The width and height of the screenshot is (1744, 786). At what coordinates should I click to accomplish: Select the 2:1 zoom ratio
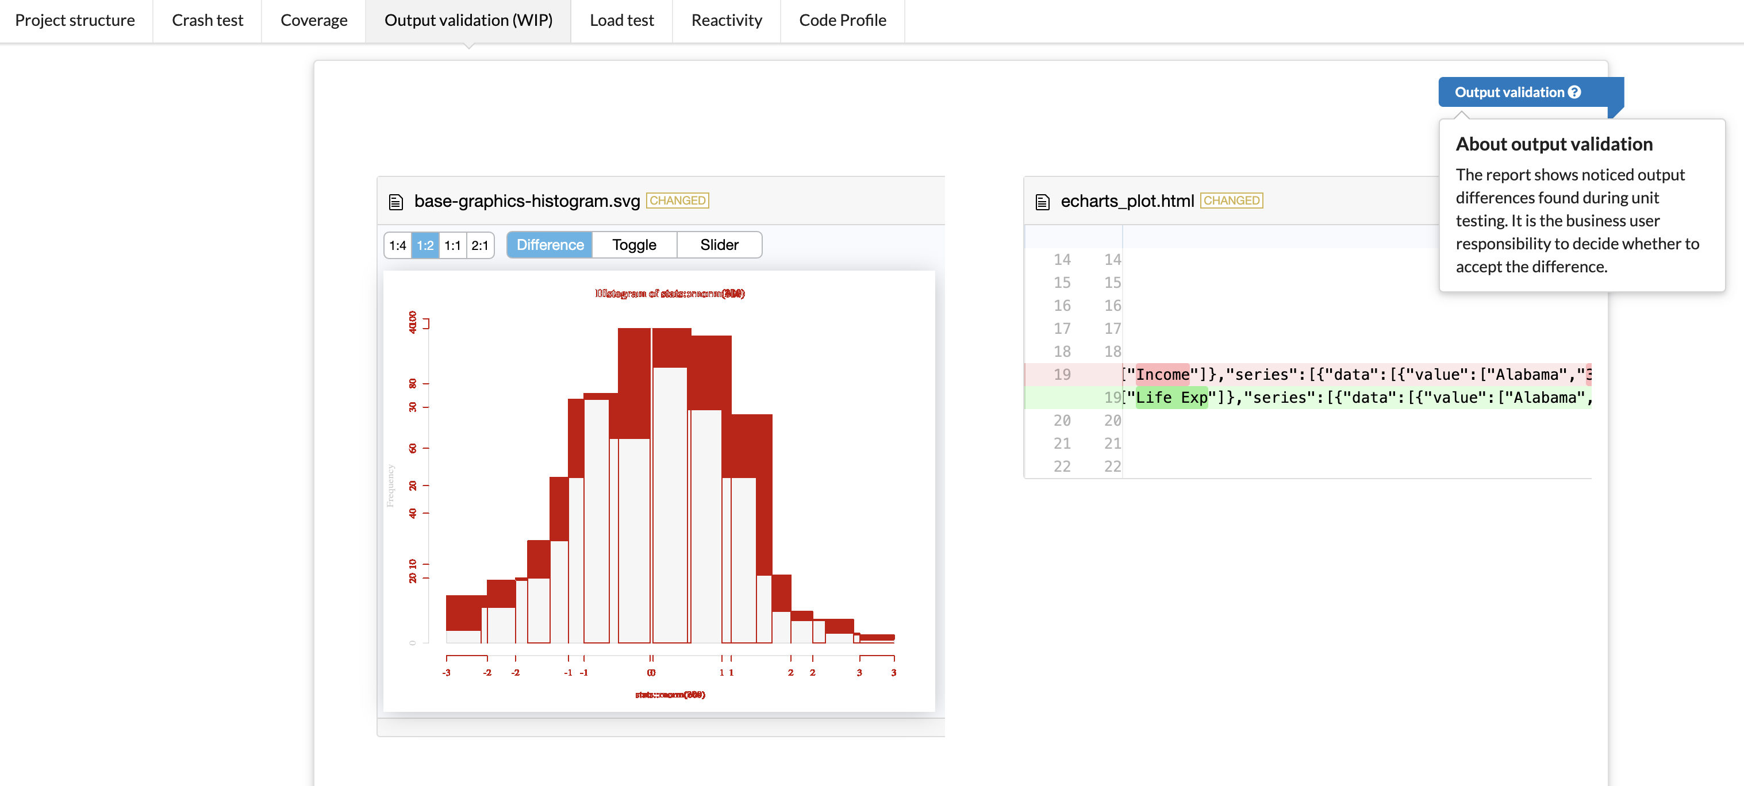[x=480, y=245]
